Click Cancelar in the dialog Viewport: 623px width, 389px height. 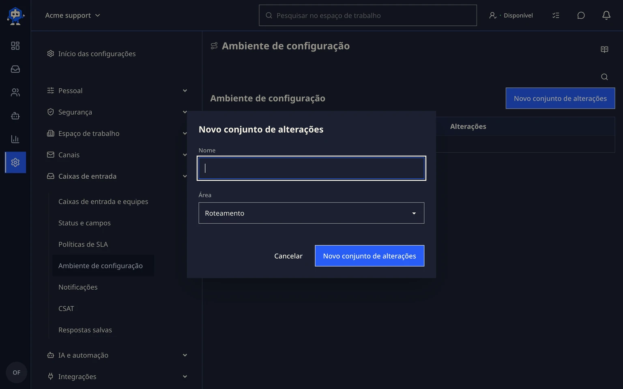(x=288, y=256)
